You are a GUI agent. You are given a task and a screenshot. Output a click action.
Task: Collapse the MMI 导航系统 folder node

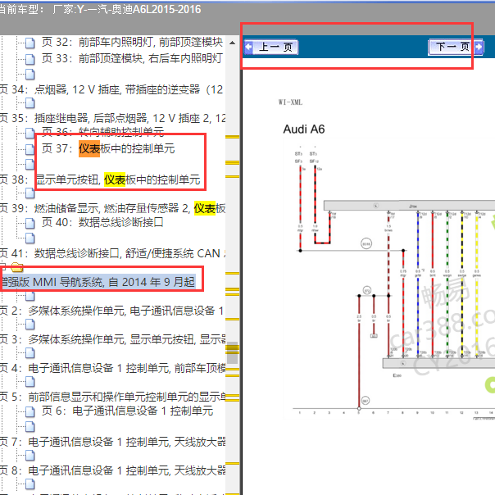click(x=2, y=266)
